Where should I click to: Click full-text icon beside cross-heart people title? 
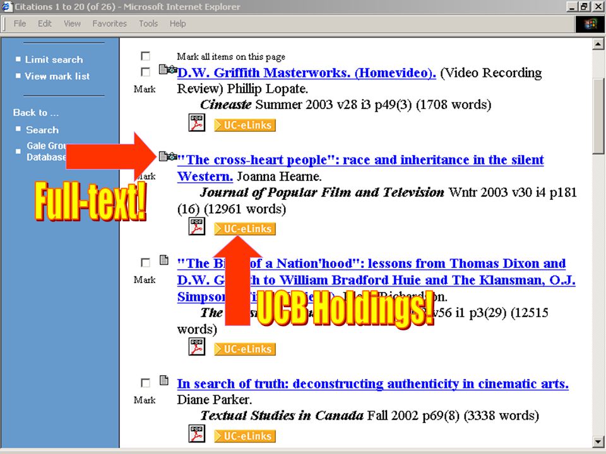click(x=168, y=156)
